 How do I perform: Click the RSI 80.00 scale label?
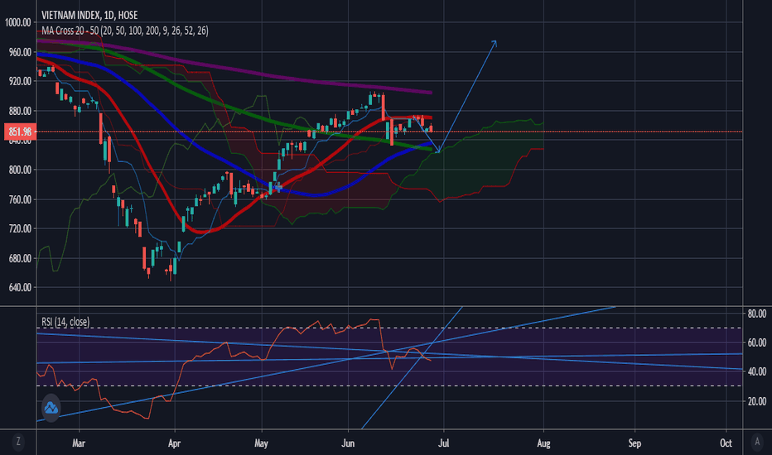(x=757, y=314)
